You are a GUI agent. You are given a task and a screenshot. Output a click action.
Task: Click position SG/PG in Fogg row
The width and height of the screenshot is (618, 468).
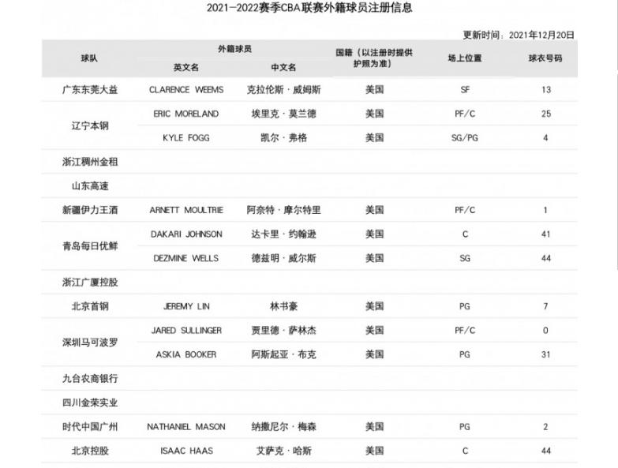click(x=465, y=138)
